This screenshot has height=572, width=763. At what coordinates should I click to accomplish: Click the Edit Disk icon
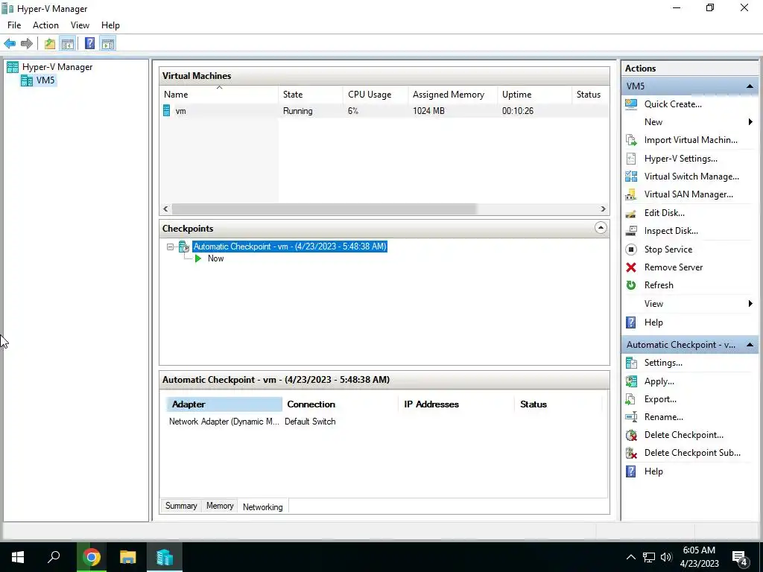coord(631,213)
